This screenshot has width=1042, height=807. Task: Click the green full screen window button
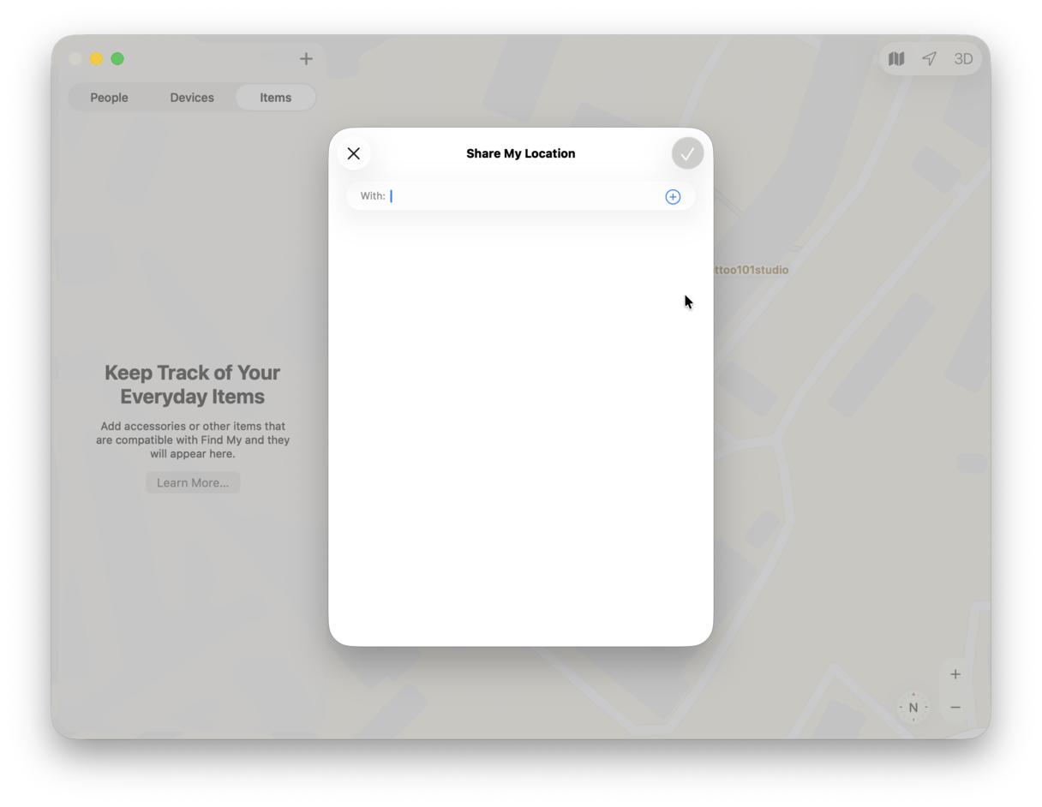[x=117, y=59]
